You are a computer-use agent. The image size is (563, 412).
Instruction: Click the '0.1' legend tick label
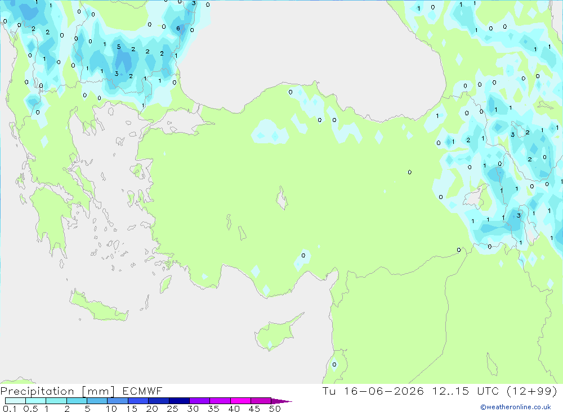coord(10,409)
